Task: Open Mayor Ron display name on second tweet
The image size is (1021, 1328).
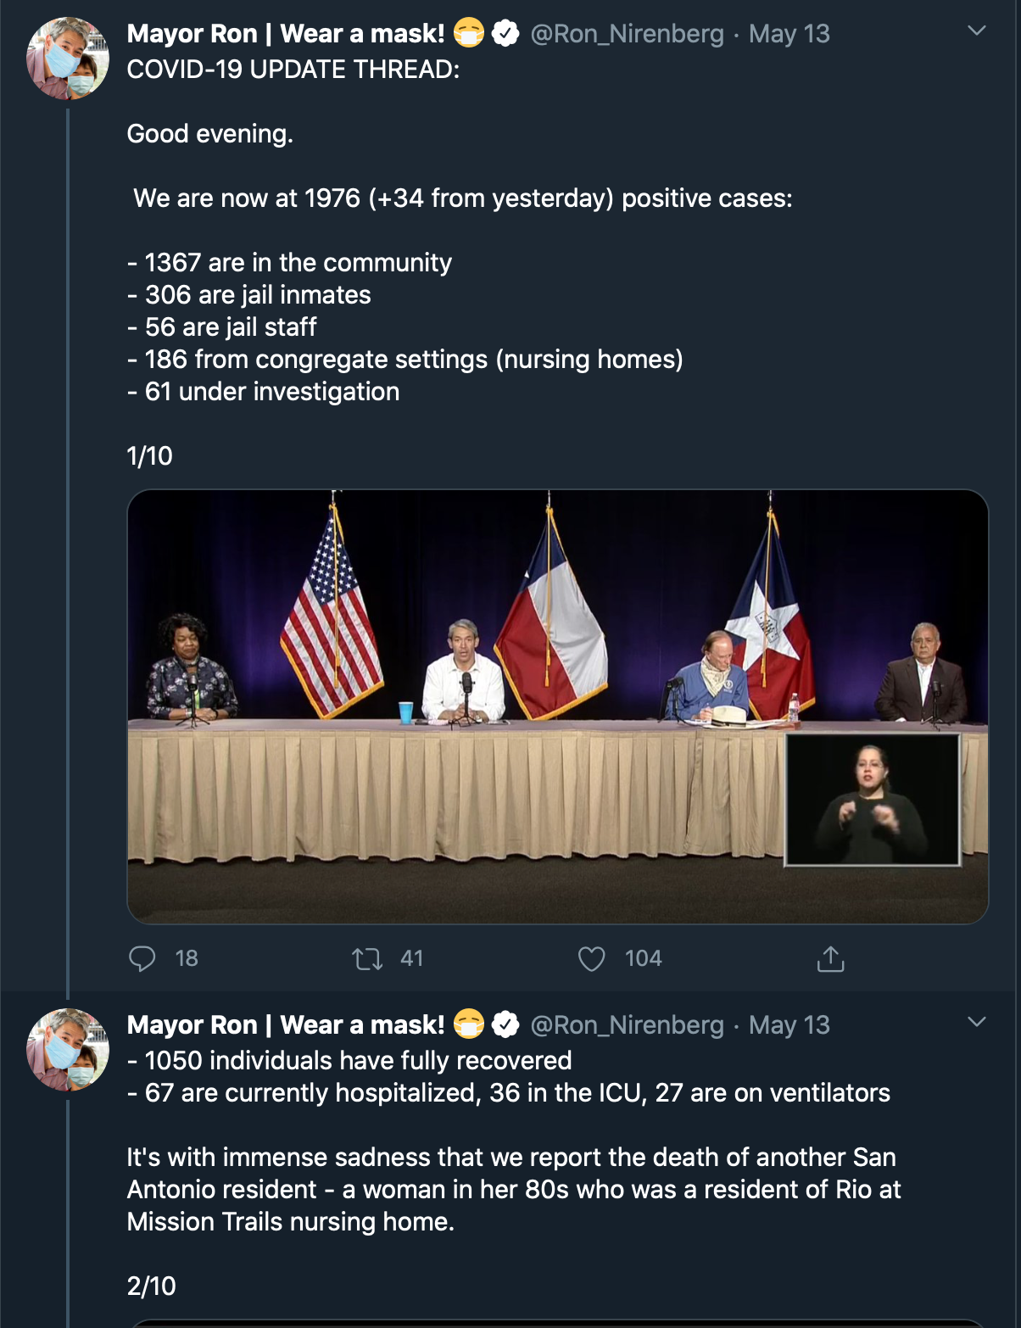Action: (286, 1025)
